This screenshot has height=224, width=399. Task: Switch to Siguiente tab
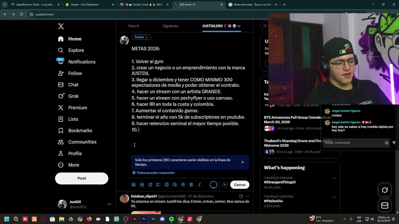pos(171,26)
